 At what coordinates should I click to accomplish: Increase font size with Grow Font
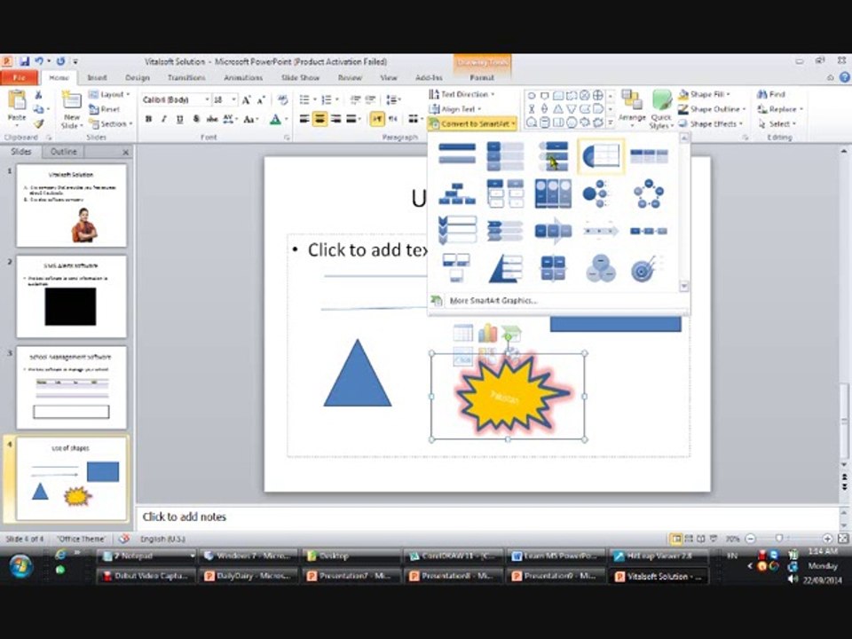246,100
